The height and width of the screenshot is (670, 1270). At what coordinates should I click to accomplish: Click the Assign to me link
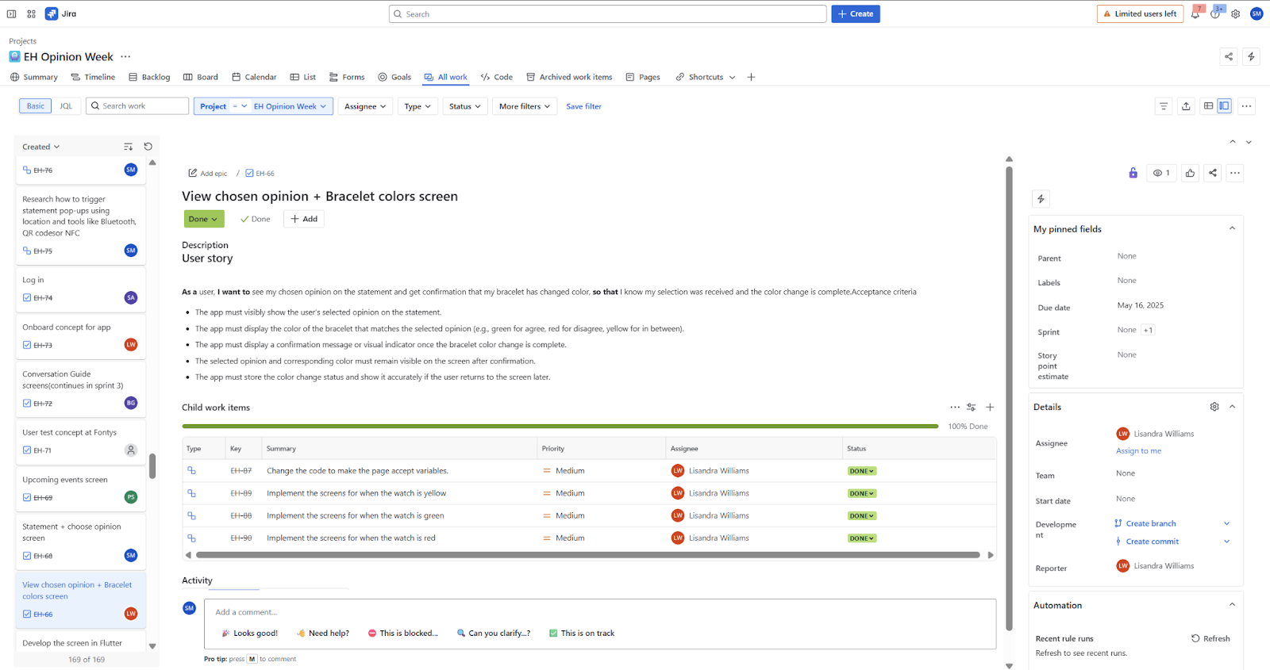click(1138, 451)
